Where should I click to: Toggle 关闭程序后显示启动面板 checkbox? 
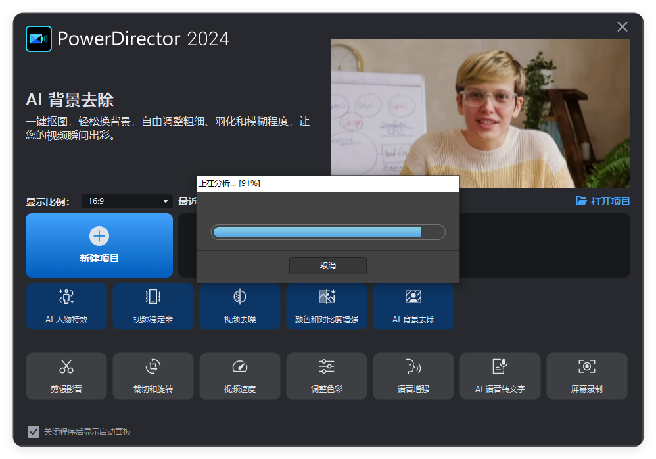click(x=34, y=432)
